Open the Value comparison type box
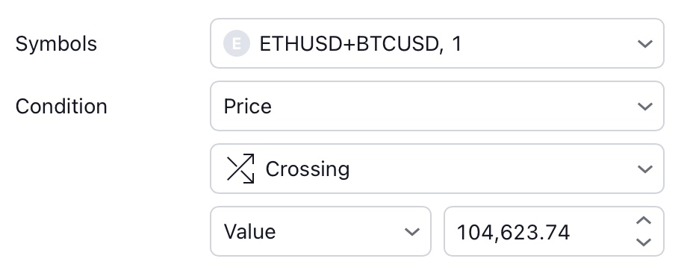 [x=320, y=231]
